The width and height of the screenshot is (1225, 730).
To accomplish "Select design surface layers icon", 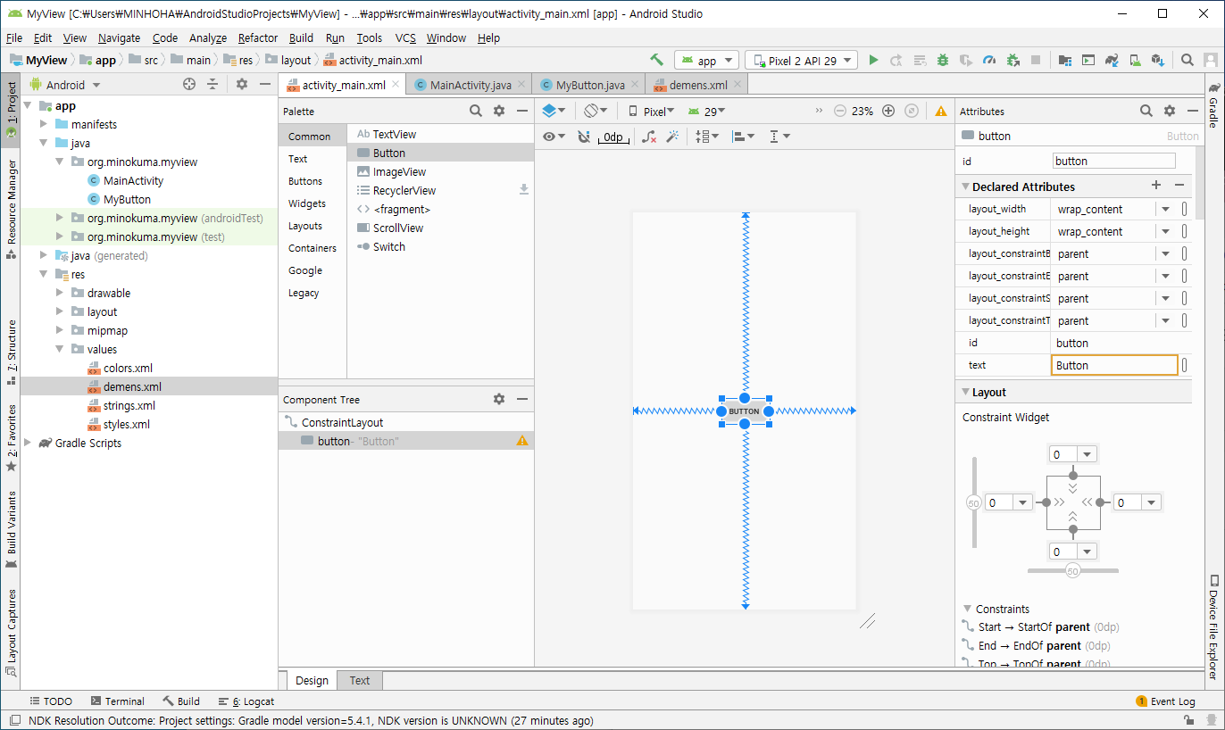I will pyautogui.click(x=554, y=111).
